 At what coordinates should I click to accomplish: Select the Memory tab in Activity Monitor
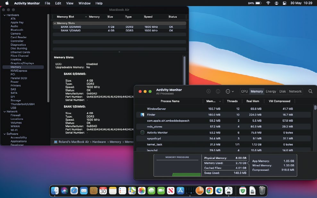257,91
